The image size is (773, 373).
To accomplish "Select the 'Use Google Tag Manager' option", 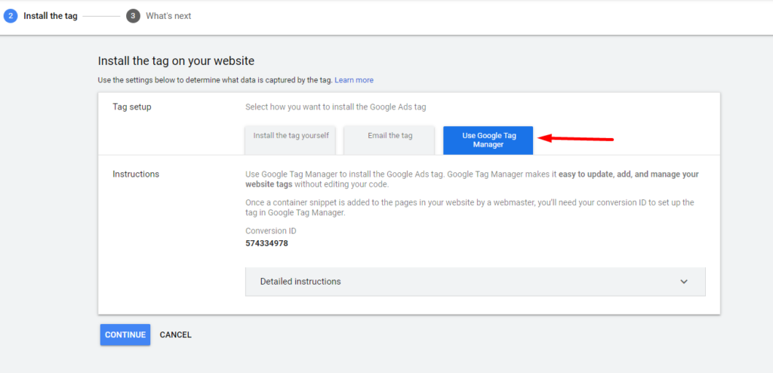I will [x=488, y=140].
